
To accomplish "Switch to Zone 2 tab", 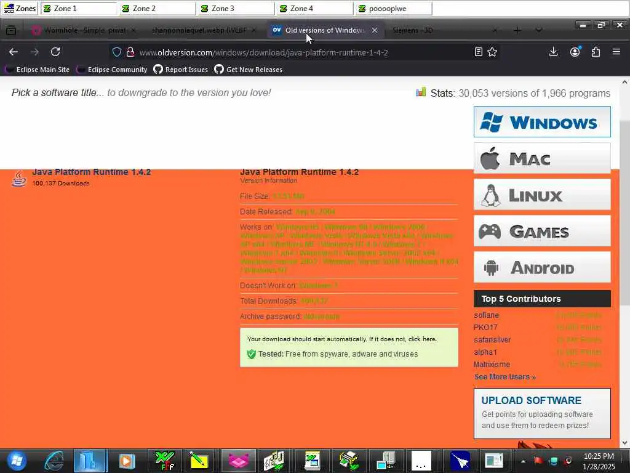I will 157,9.
